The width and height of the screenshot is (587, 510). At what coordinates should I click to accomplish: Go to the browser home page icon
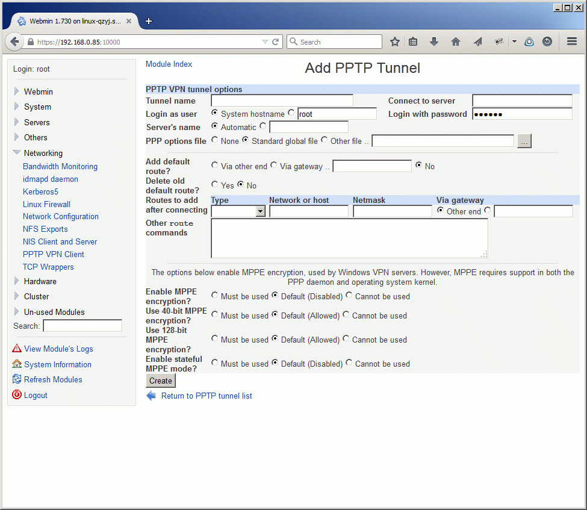click(x=455, y=42)
